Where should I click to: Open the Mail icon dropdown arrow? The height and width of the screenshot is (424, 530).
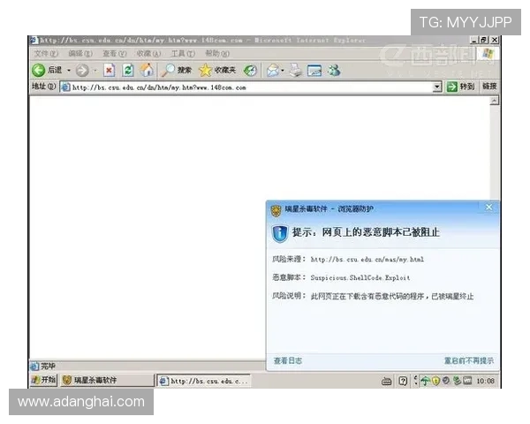283,71
